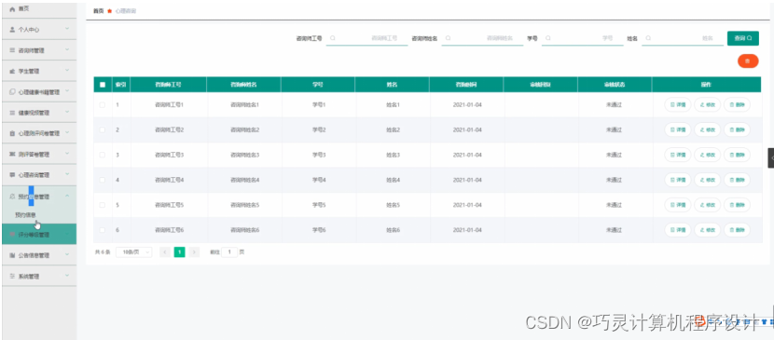This screenshot has height=340, width=774.
Task: Click 修改 edit for row 6
Action: tap(708, 230)
